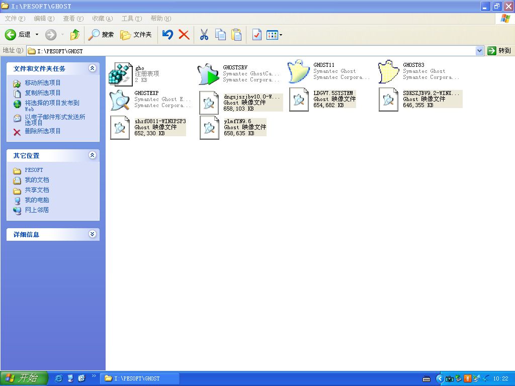Expand the quick launch overflow chevron
This screenshot has height=386, width=515.
[x=94, y=376]
